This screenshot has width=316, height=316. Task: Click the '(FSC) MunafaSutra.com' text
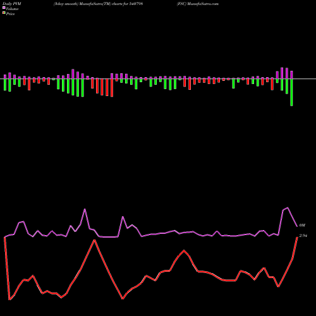coord(198,4)
